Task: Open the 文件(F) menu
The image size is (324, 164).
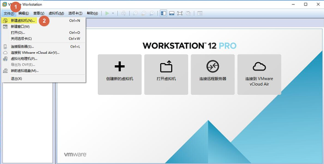Action: tap(9, 14)
